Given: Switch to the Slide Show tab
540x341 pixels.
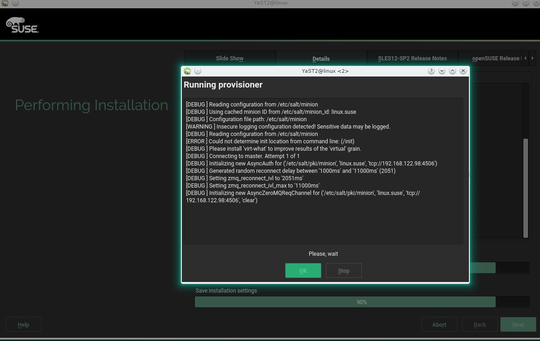Looking at the screenshot, I should click(x=229, y=59).
